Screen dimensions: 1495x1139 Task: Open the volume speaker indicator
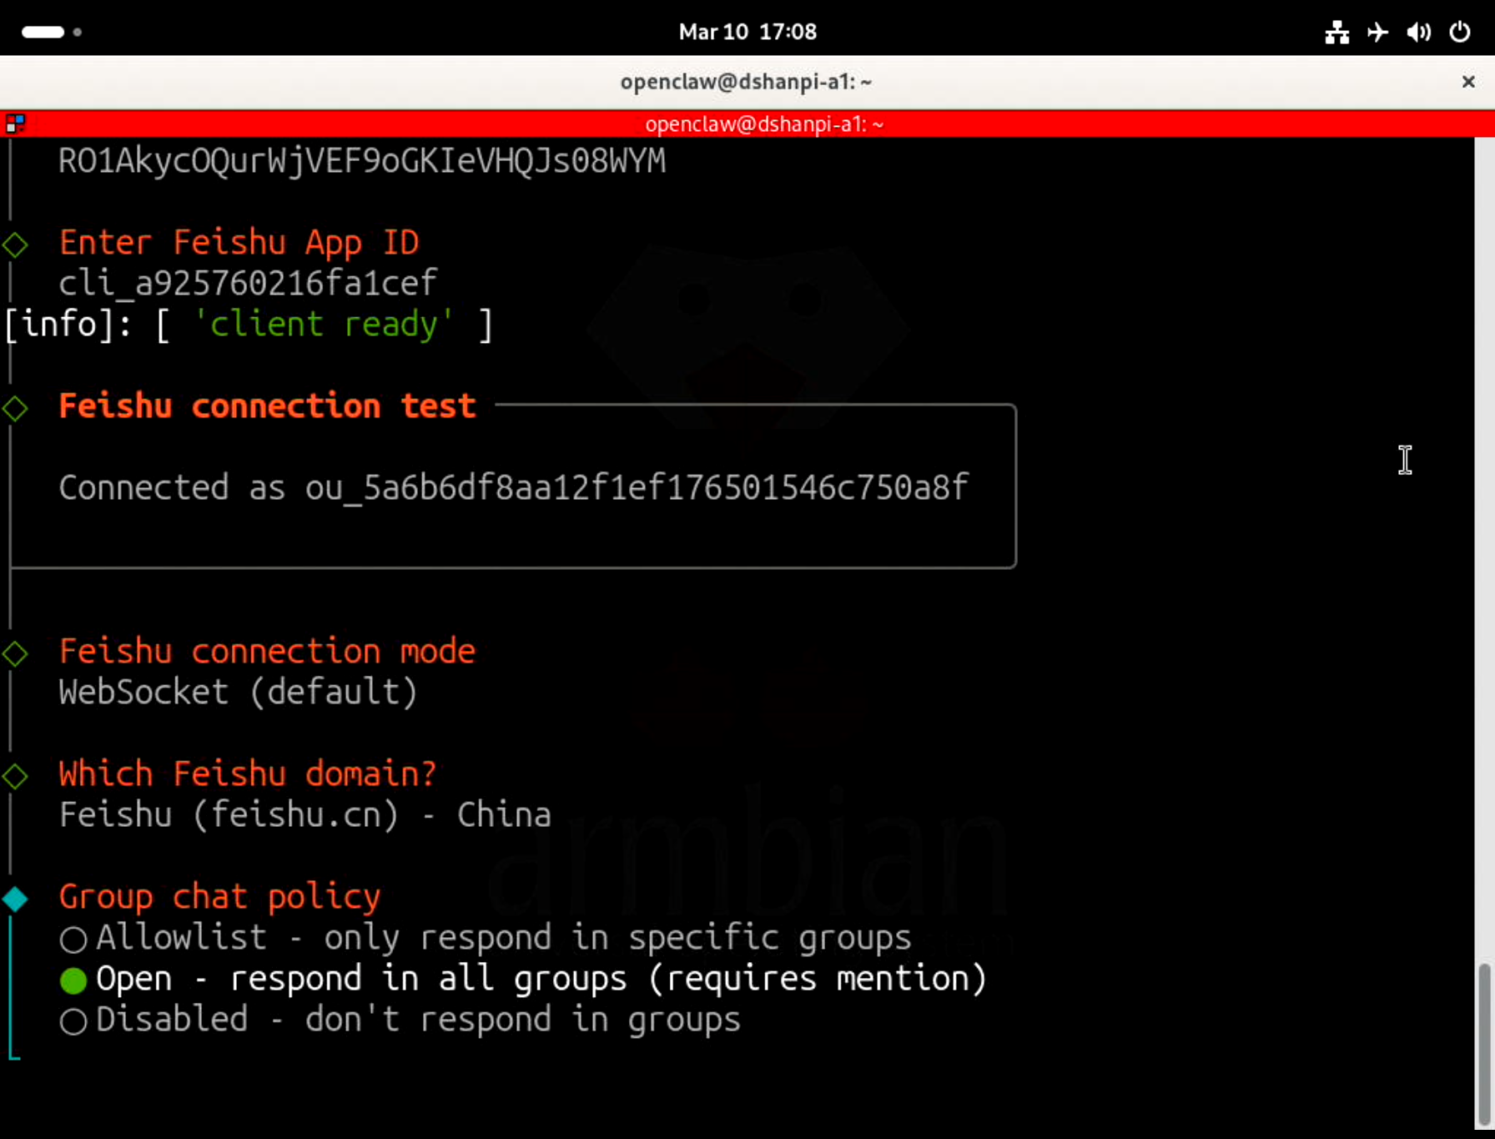click(1418, 33)
